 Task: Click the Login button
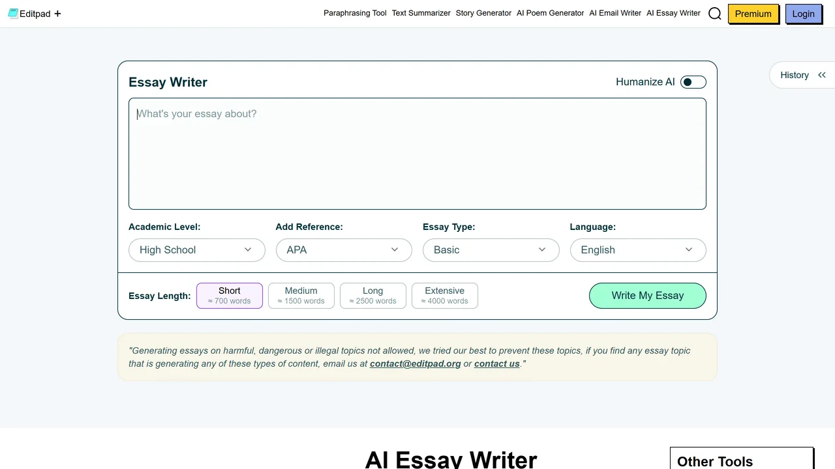coord(803,14)
